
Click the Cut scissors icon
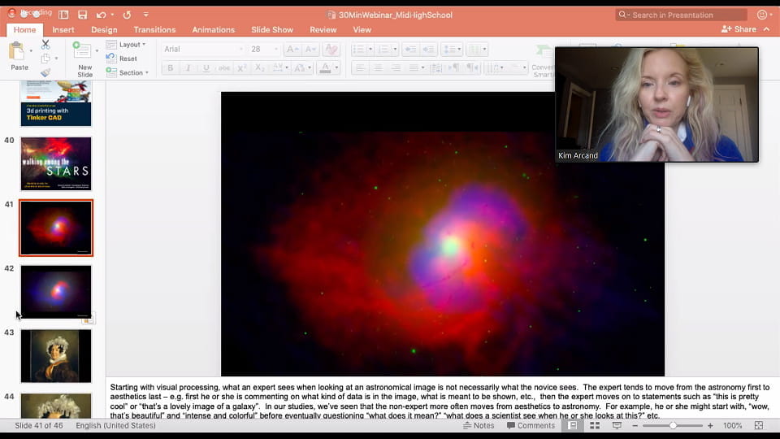[x=45, y=44]
